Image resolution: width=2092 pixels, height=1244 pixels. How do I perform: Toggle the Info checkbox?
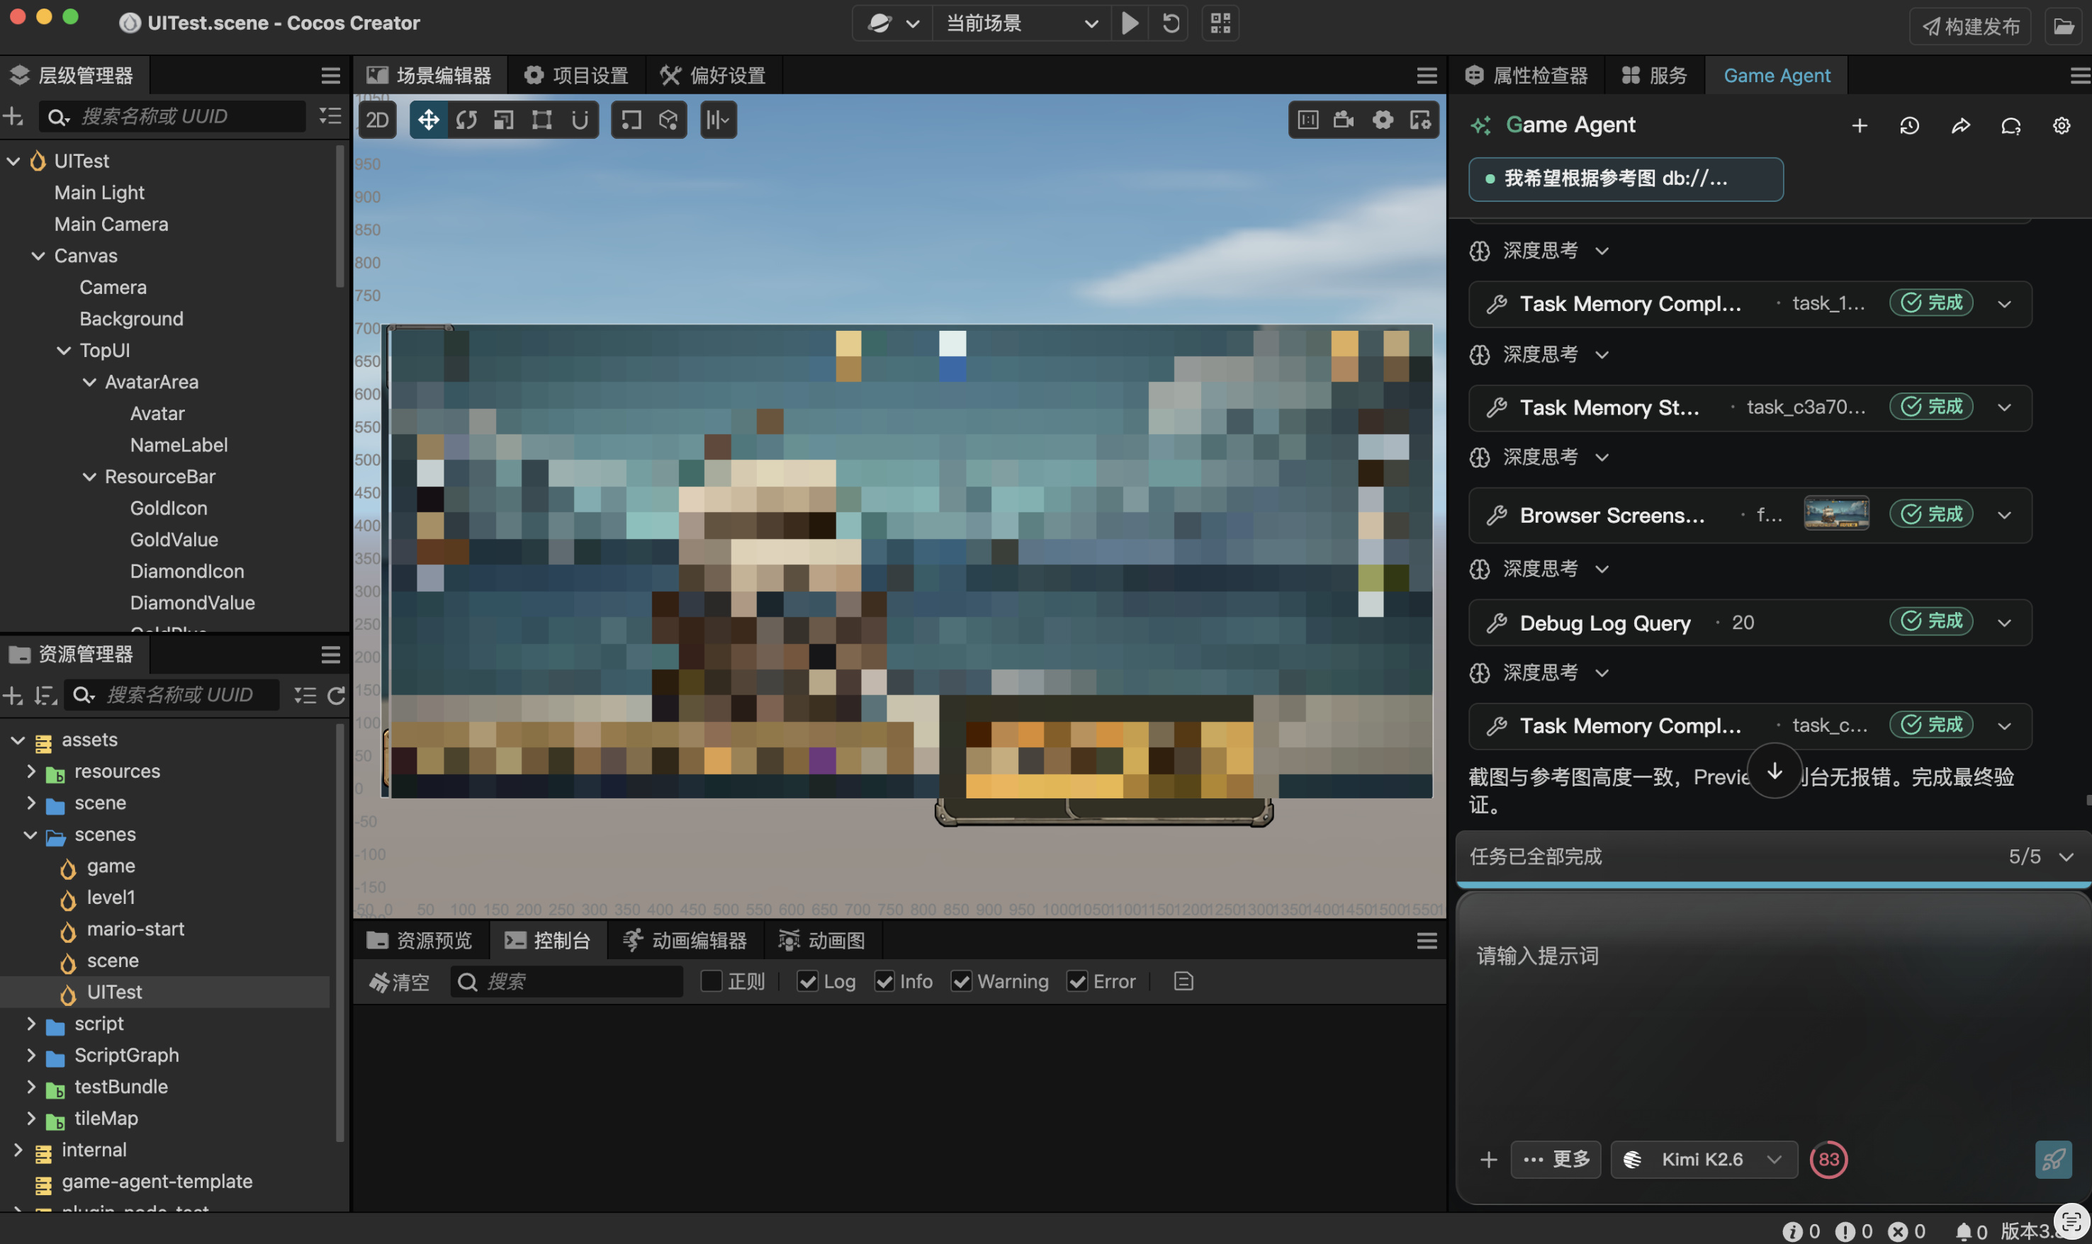884,982
